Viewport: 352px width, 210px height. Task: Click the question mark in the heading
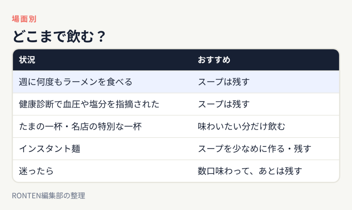click(x=101, y=36)
